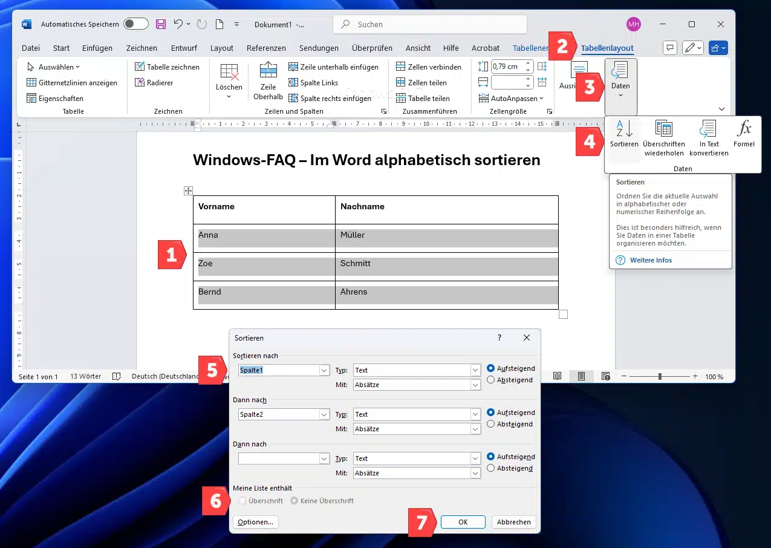The image size is (771, 548).
Task: Select In Text konvertieren icon
Action: click(708, 129)
